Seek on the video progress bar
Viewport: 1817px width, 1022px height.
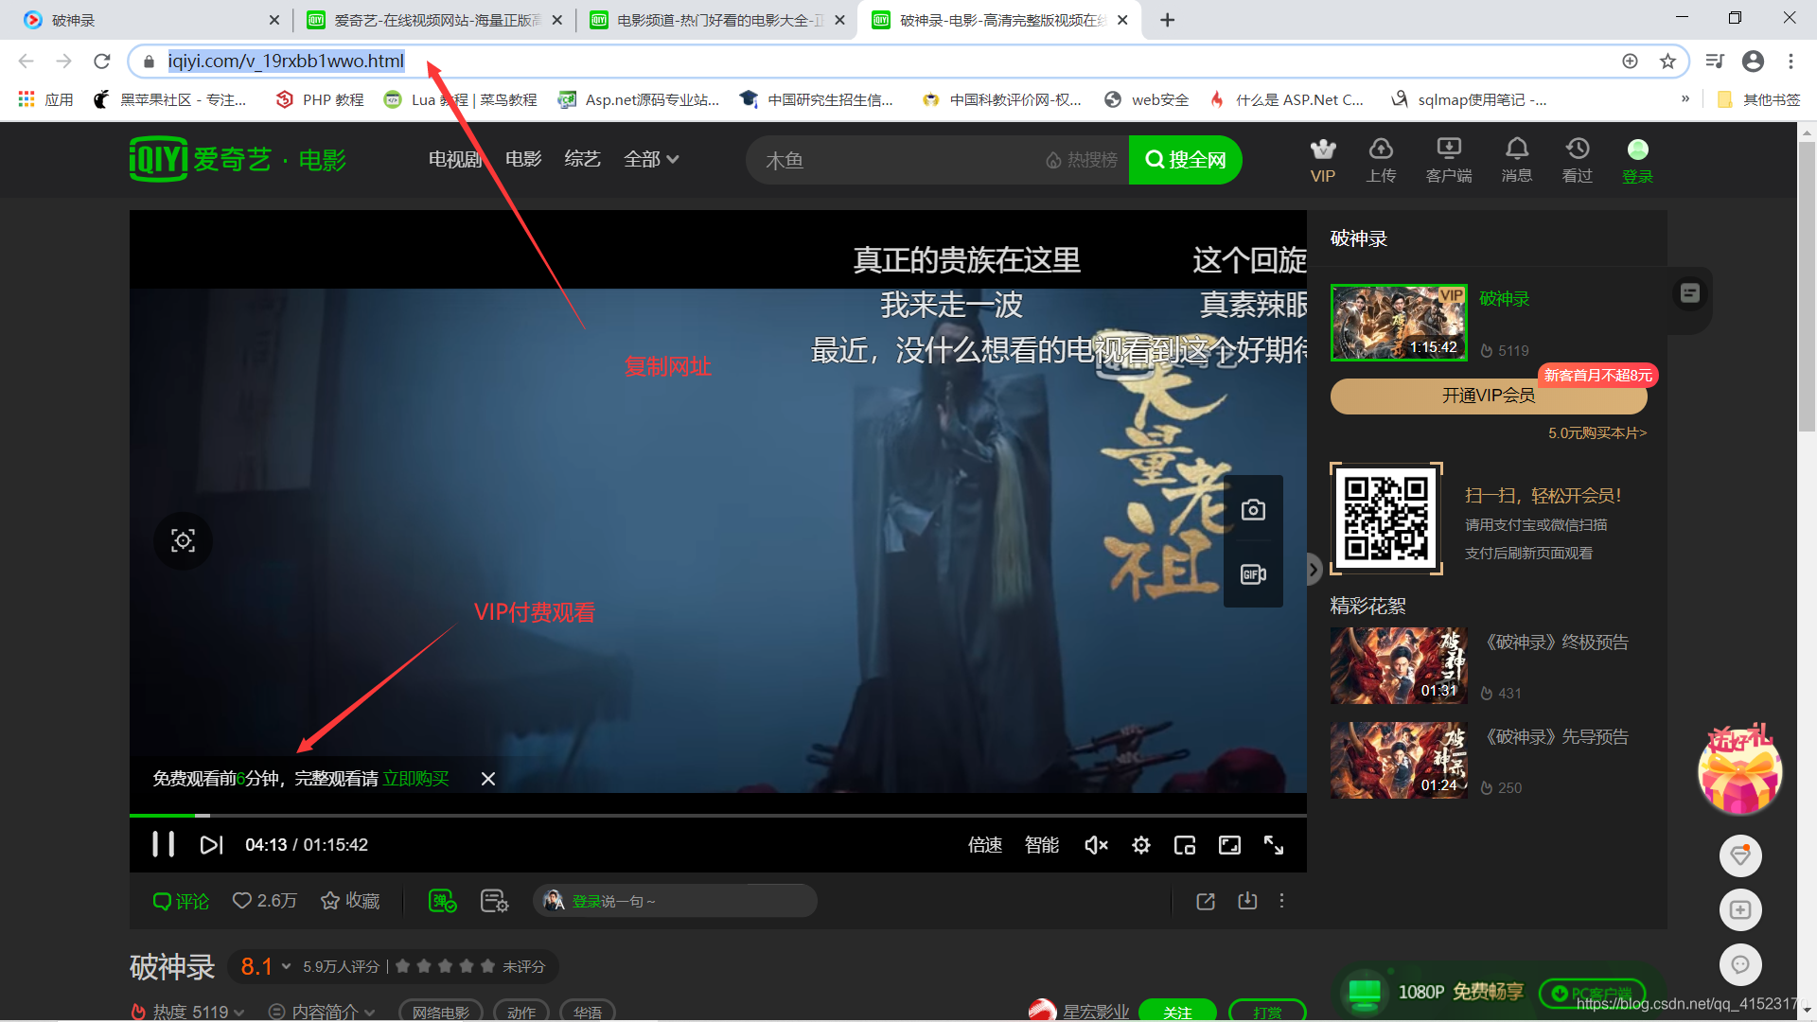point(717,815)
